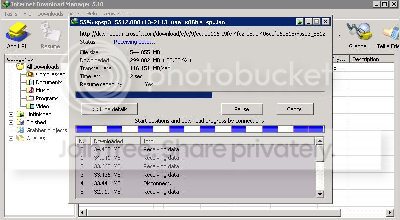
Task: Click the Try... column header in main window
Action: click(340, 59)
